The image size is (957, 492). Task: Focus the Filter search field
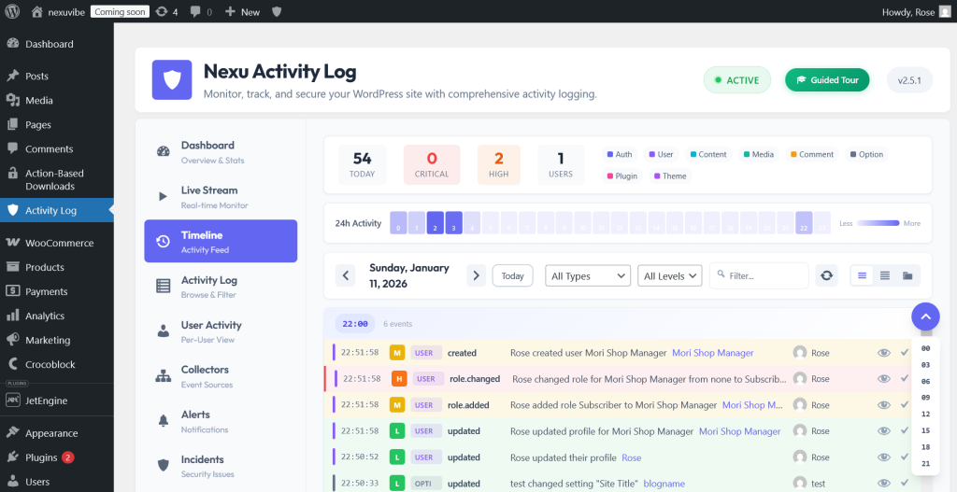click(x=759, y=275)
